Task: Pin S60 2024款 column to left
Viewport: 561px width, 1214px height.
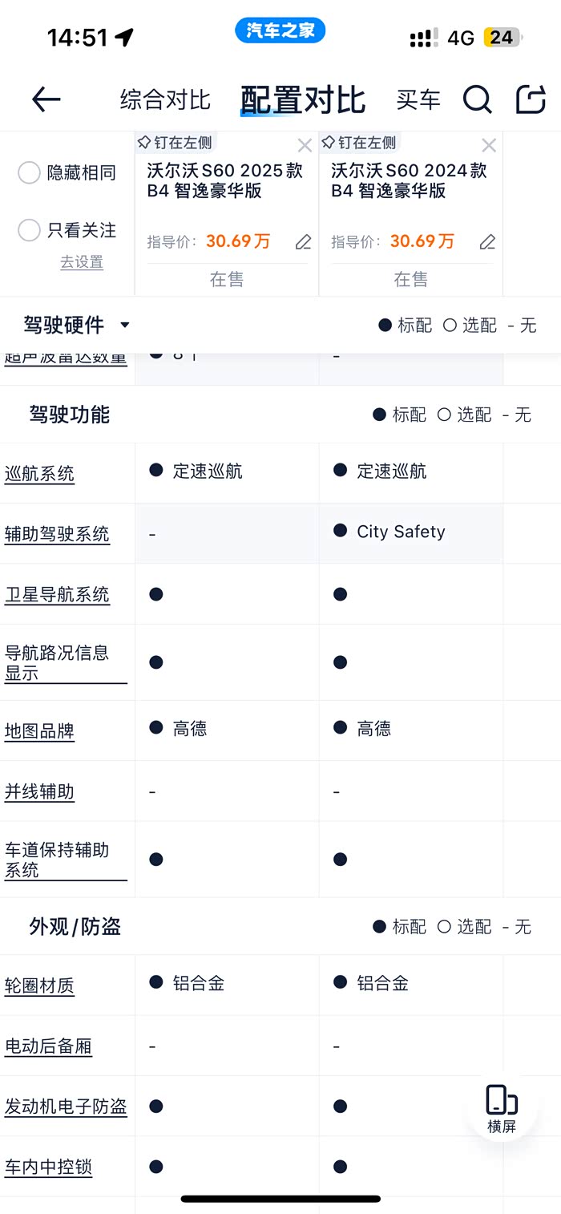Action: [359, 143]
